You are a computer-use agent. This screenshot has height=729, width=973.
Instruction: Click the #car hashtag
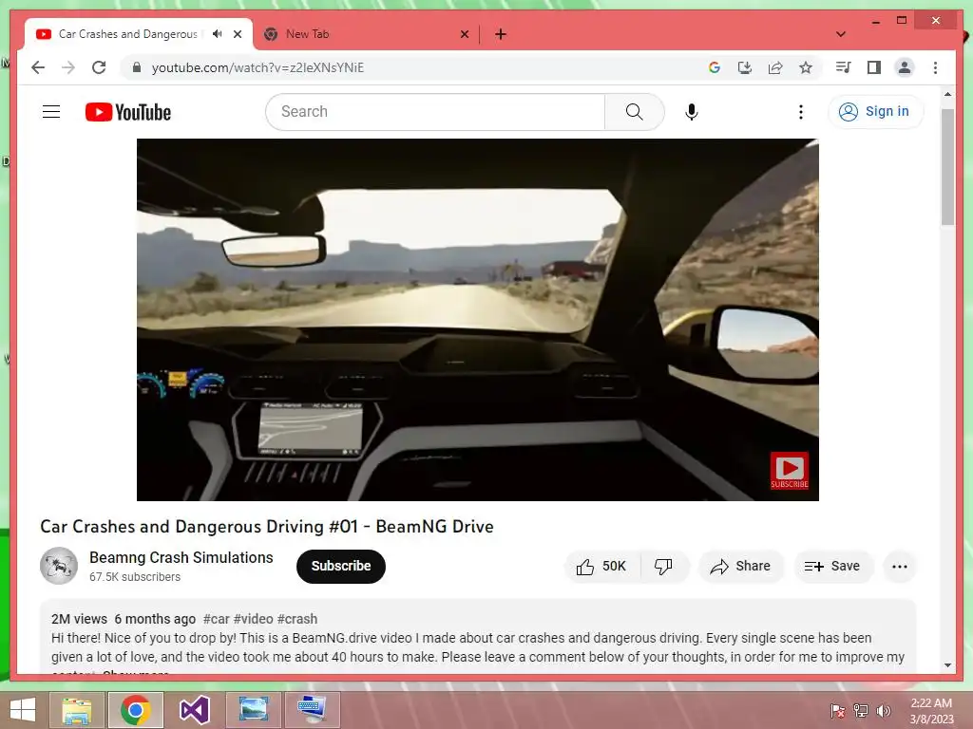[x=217, y=619]
